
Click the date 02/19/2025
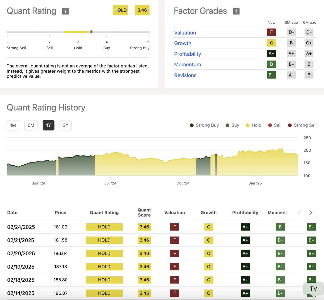[21, 267]
